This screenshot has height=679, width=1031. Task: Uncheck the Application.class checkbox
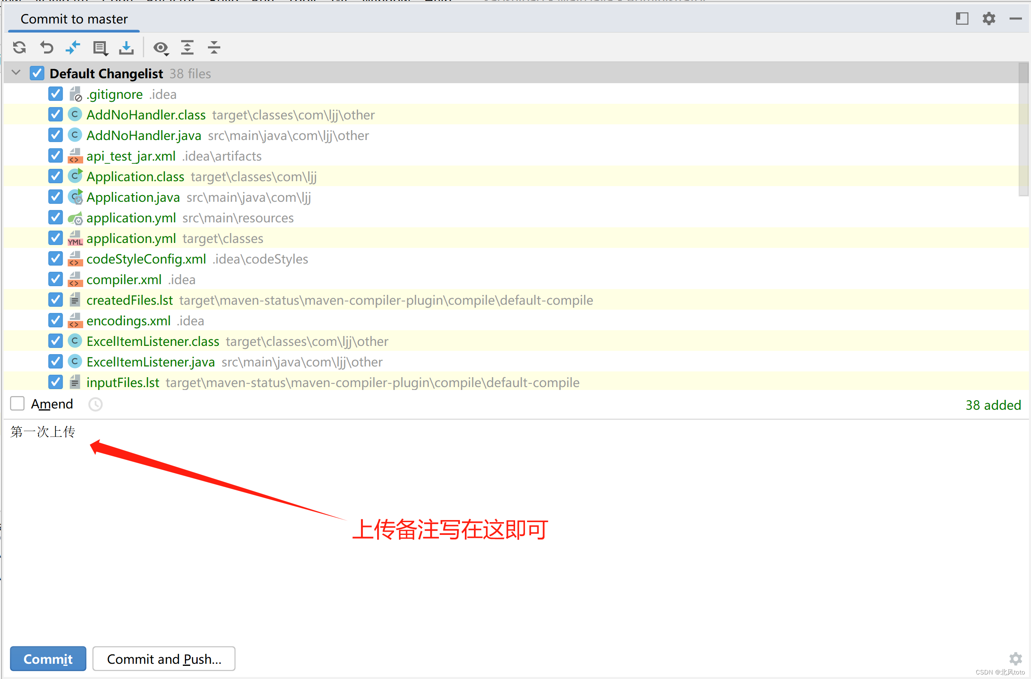point(56,176)
